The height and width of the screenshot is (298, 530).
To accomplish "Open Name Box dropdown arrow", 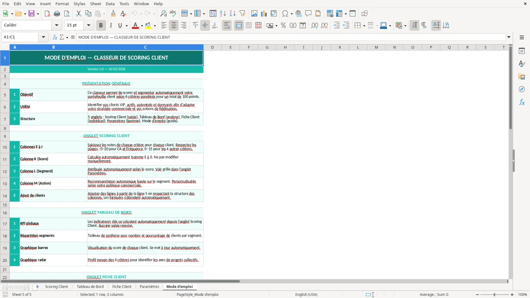I will (44, 37).
